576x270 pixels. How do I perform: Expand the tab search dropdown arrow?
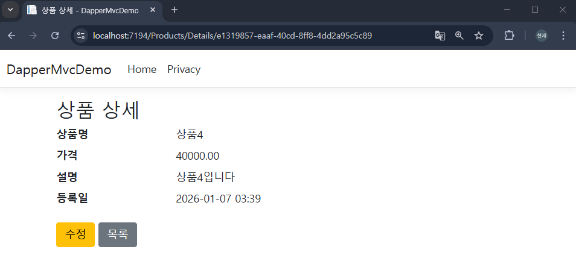pos(10,10)
